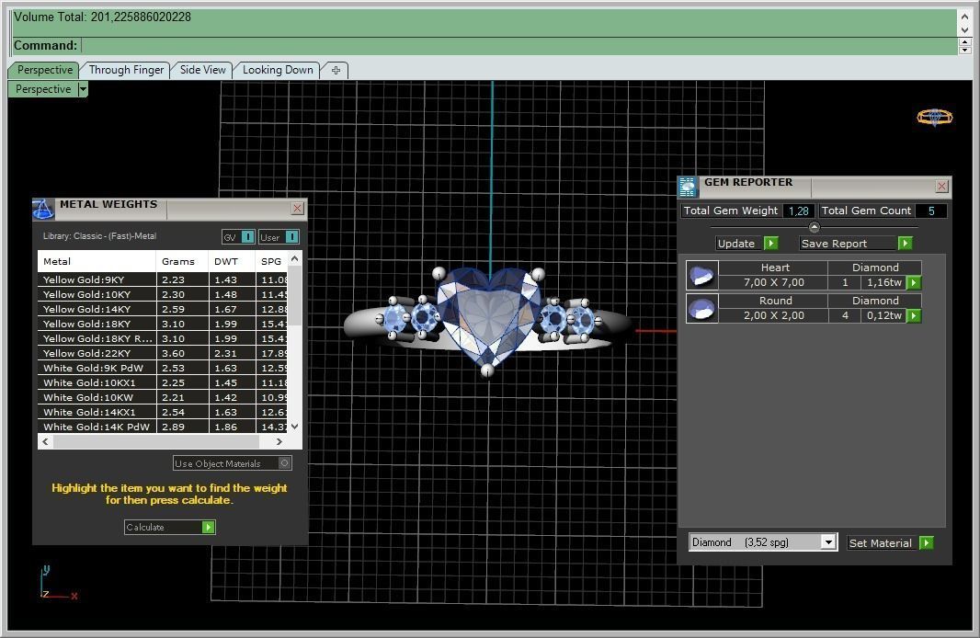The height and width of the screenshot is (638, 980).
Task: Click the Metal column header
Action: [x=97, y=261]
